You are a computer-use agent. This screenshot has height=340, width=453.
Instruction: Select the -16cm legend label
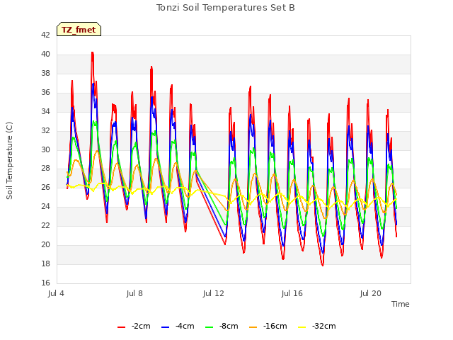click(275, 326)
